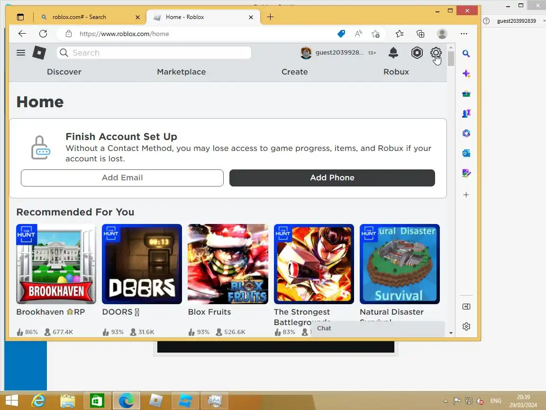
Task: Click the Add Email button
Action: (x=122, y=178)
